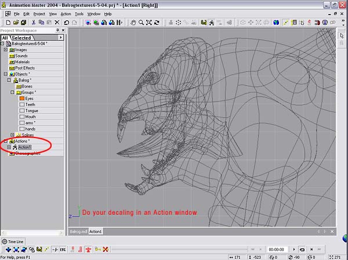
Task: Click the Delete X icon in main toolbar
Action: click(x=56, y=23)
